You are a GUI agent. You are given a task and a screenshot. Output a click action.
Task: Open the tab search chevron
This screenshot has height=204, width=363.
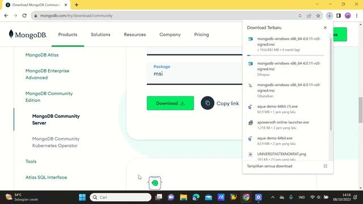click(318, 4)
